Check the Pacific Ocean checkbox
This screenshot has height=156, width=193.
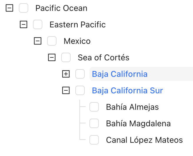[x=24, y=8]
